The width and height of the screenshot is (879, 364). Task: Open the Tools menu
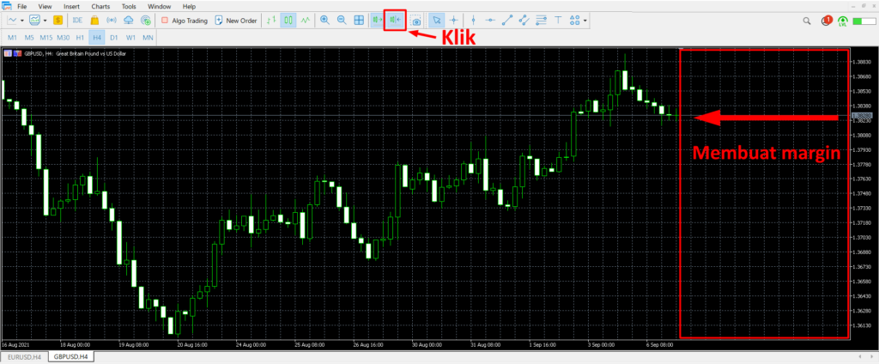(x=129, y=7)
